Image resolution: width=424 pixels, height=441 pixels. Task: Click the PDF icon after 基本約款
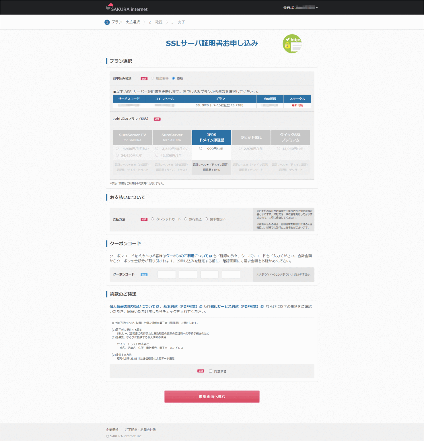point(200,306)
